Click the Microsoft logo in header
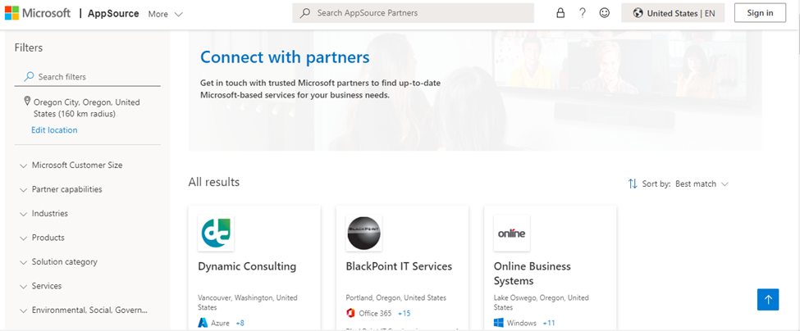The image size is (800, 331). (x=38, y=13)
